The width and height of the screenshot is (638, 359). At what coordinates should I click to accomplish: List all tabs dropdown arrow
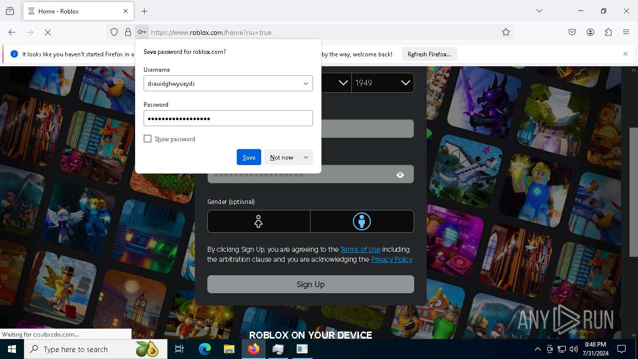[539, 11]
